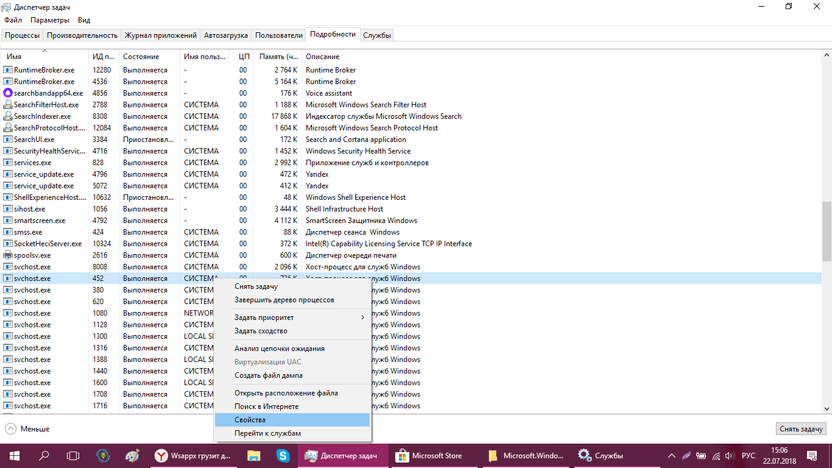Open the Файл menu
832x468 pixels.
pyautogui.click(x=13, y=20)
